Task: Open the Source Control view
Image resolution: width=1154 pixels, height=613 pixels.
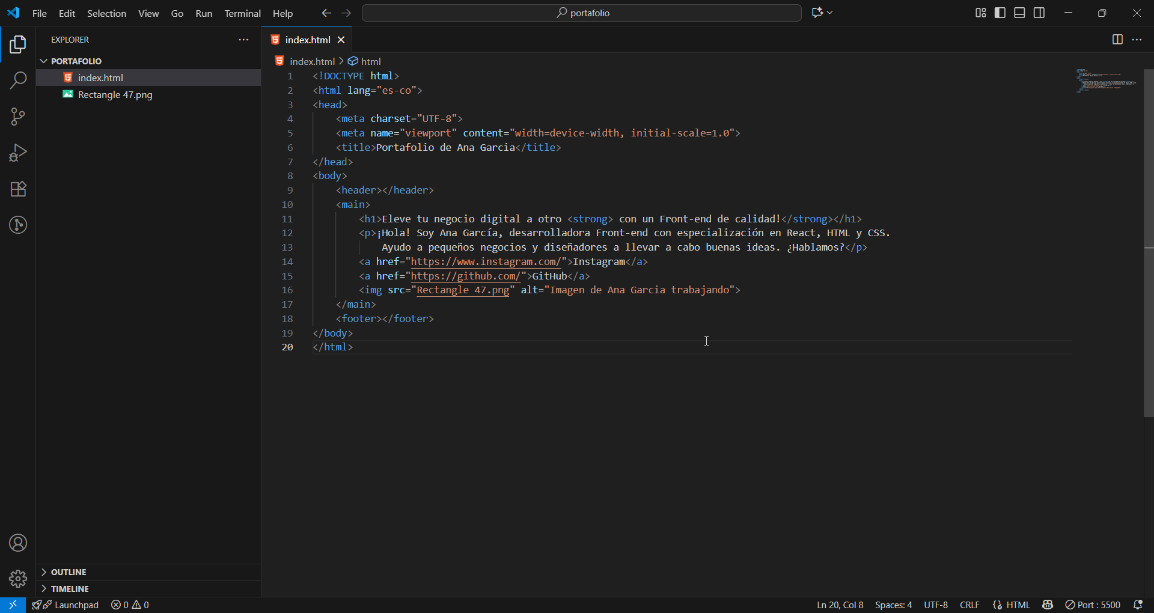Action: 18,117
